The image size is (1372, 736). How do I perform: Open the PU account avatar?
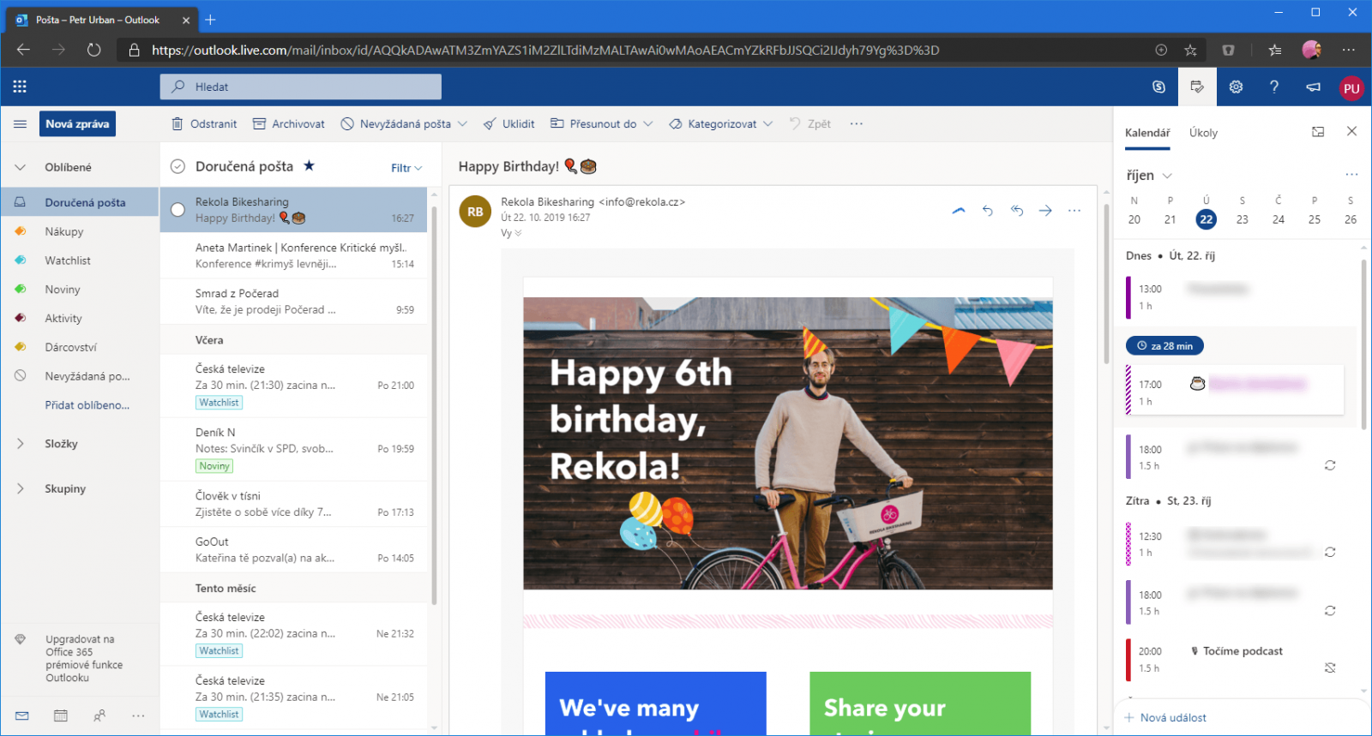(1351, 87)
